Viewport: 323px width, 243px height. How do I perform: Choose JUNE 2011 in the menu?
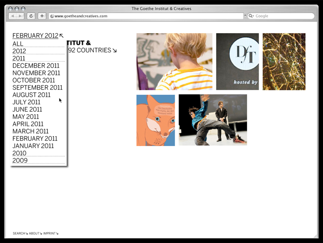click(x=27, y=109)
